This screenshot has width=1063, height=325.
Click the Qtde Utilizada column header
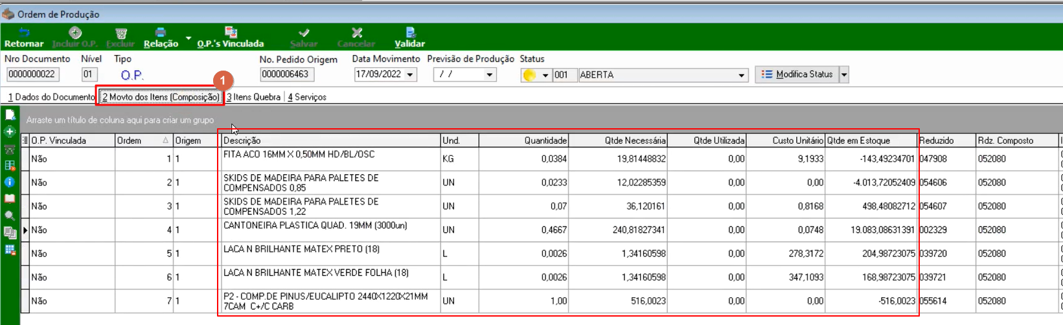tap(707, 140)
